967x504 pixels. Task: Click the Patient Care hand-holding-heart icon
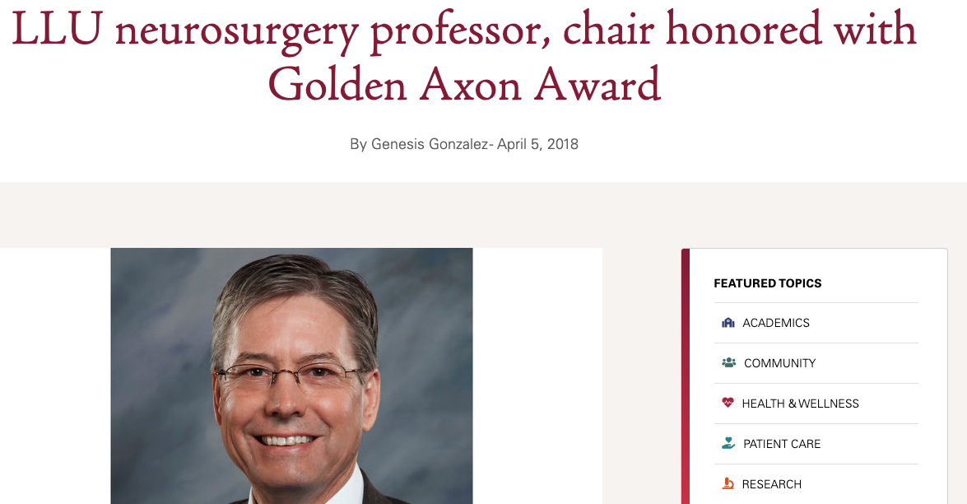728,443
